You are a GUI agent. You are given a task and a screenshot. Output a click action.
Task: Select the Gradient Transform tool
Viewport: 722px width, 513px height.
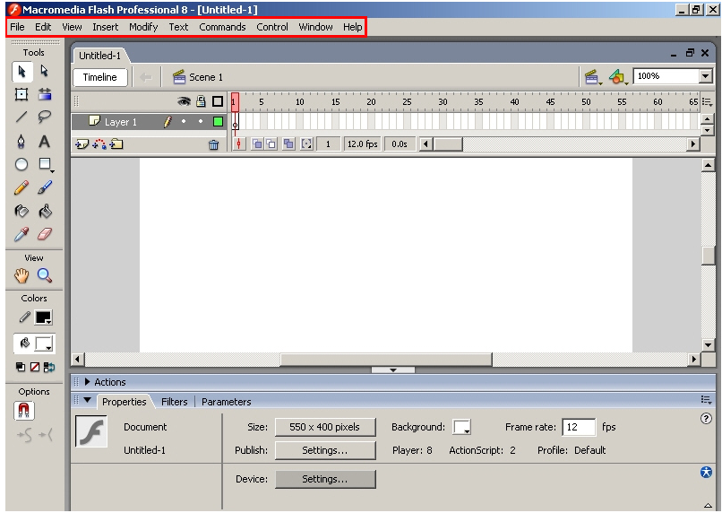(x=45, y=94)
